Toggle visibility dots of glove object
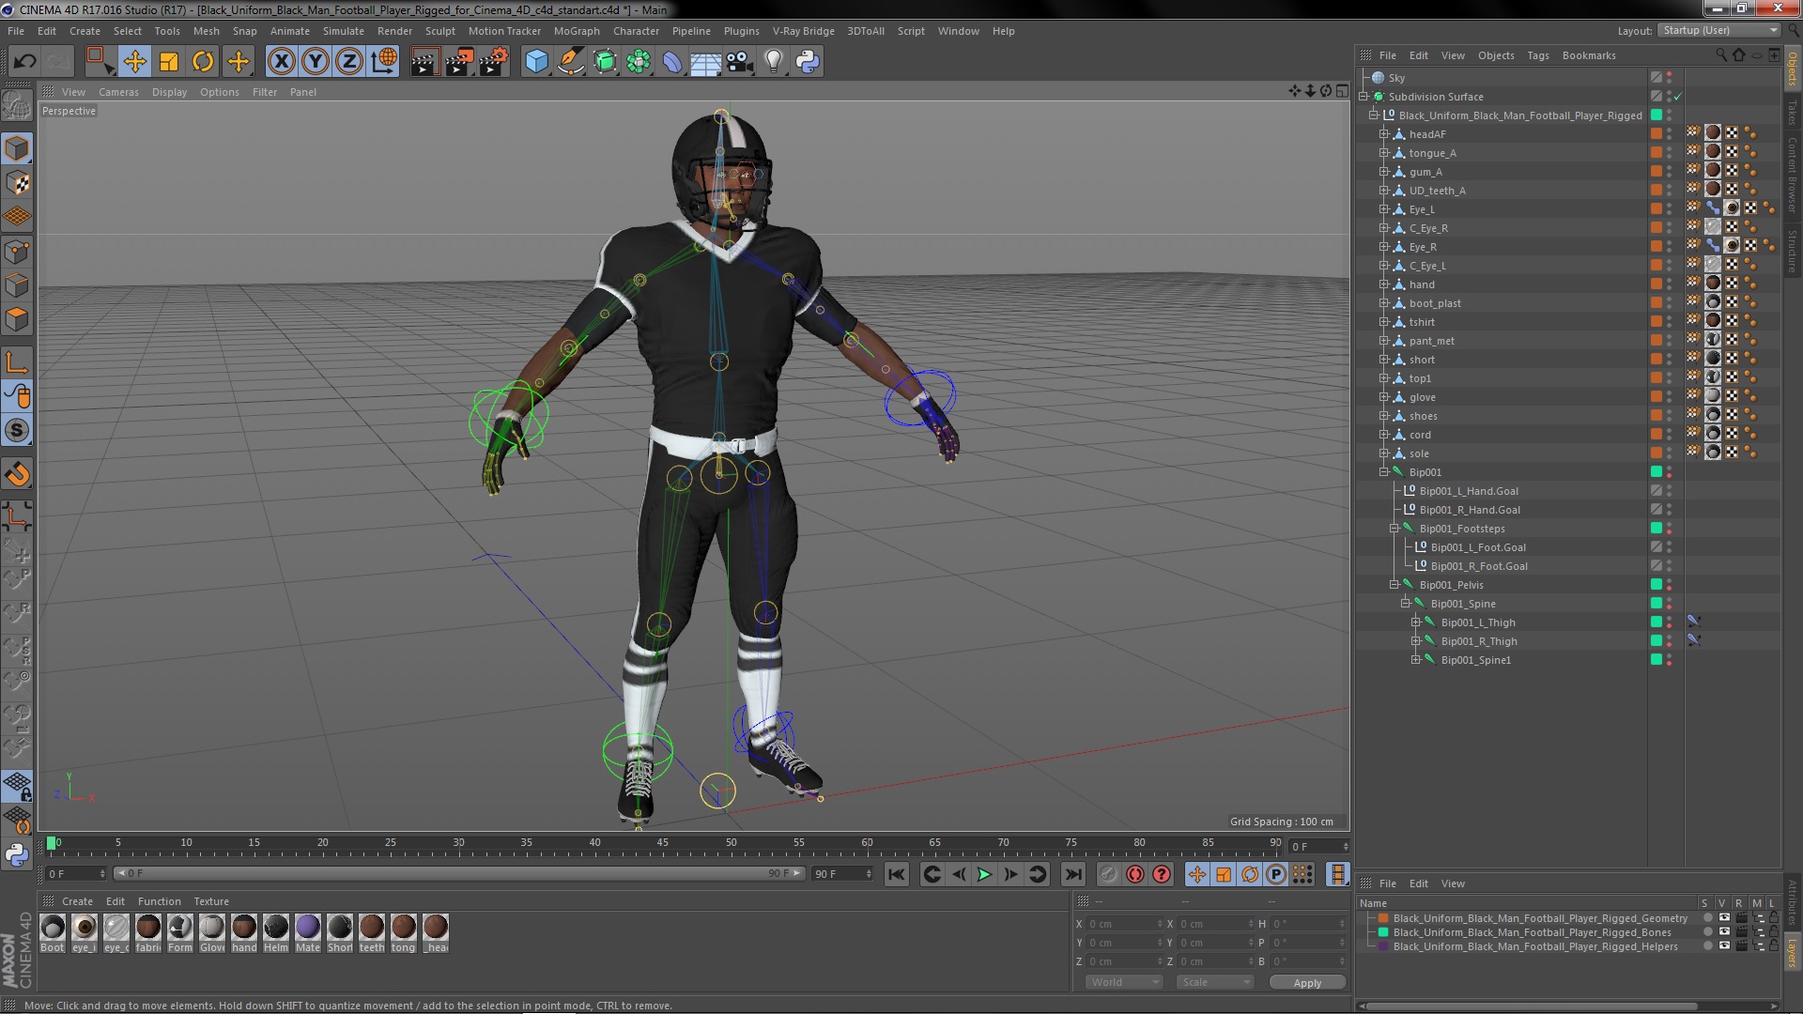This screenshot has height=1014, width=1803. pos(1669,397)
